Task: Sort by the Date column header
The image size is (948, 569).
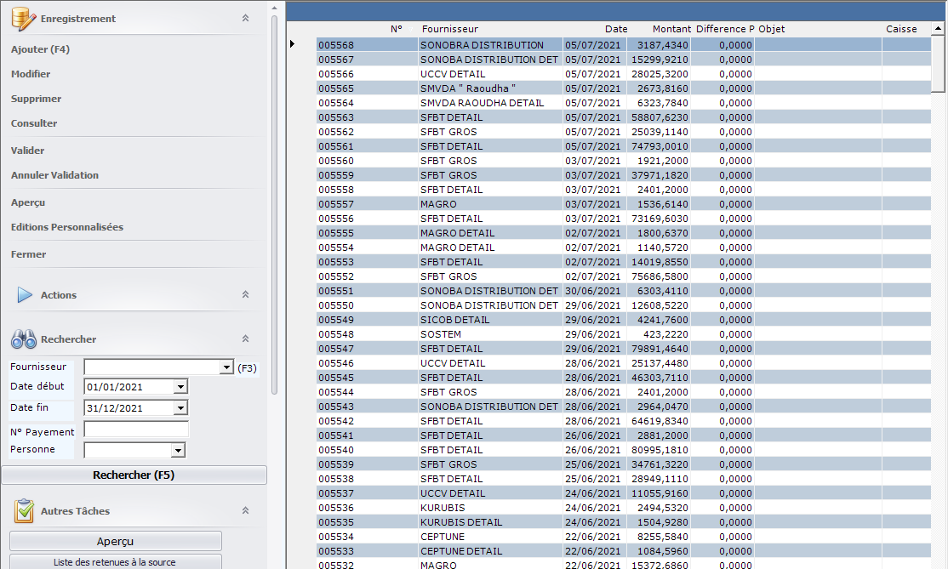Action: 616,29
